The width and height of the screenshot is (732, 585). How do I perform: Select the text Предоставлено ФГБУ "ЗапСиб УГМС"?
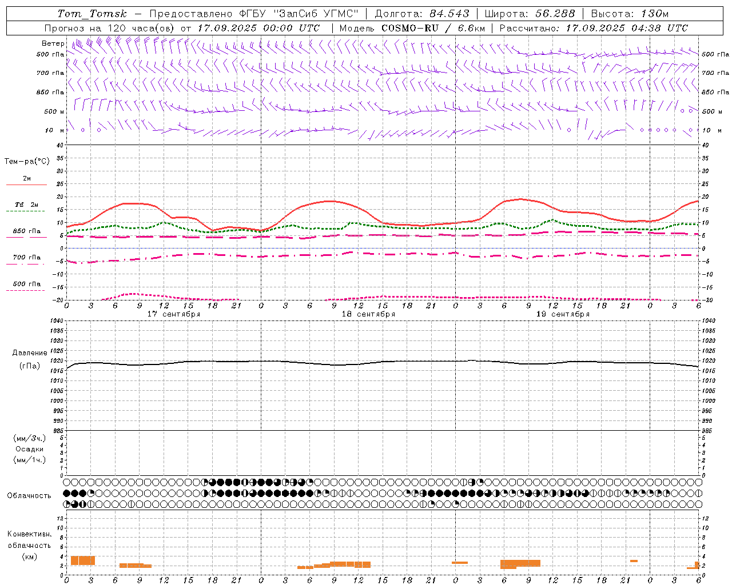tap(254, 14)
